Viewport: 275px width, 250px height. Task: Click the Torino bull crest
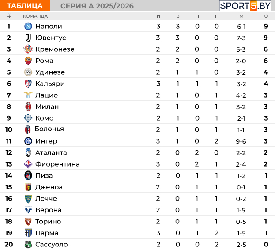(x=28, y=221)
